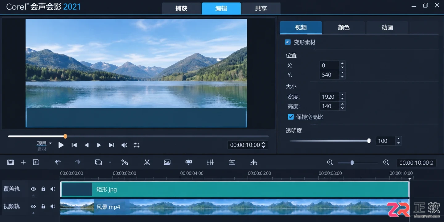Toggle the 变形素材 checkbox

point(288,42)
